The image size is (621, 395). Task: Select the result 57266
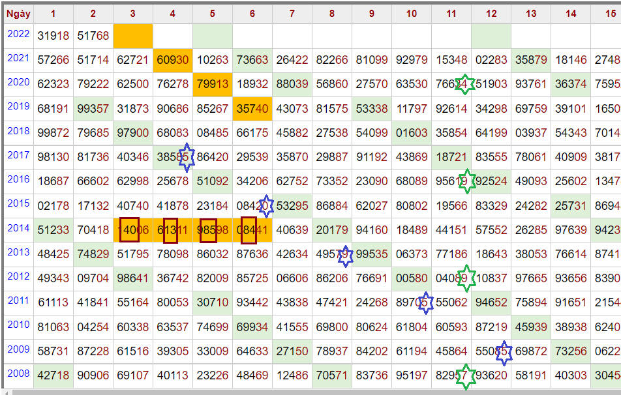[x=53, y=60]
